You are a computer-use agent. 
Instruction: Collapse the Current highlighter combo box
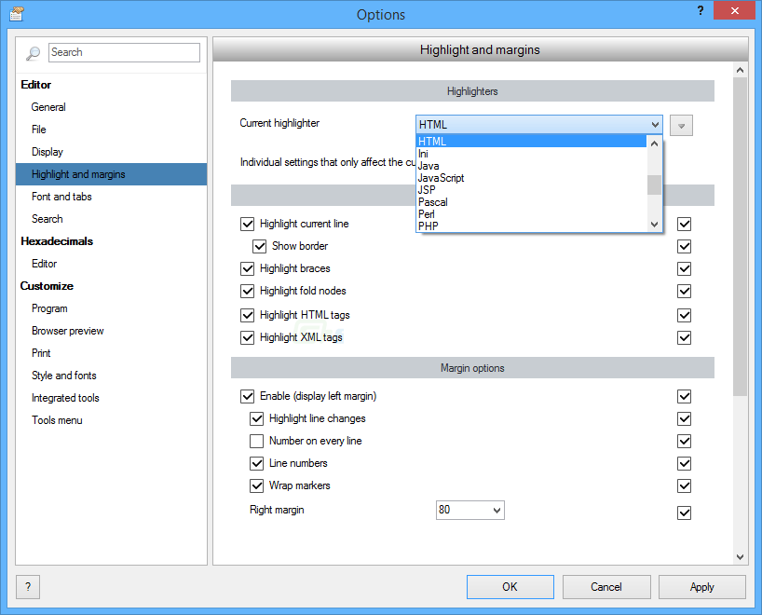[655, 125]
